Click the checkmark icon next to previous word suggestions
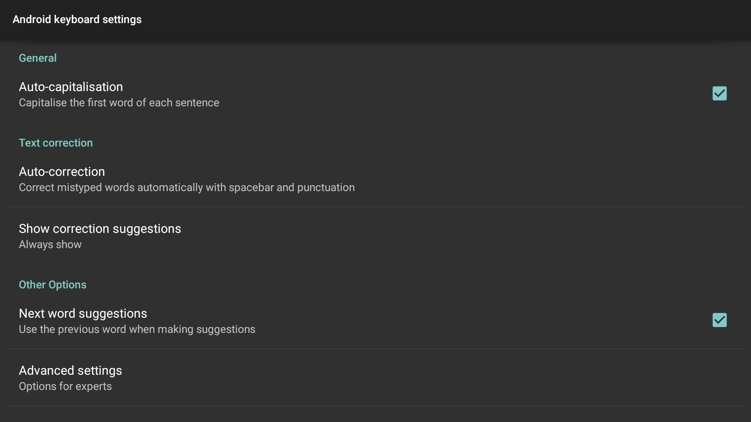 pos(719,320)
